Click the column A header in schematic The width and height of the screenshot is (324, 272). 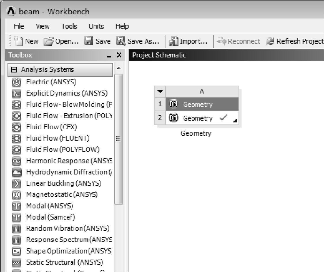pyautogui.click(x=202, y=91)
